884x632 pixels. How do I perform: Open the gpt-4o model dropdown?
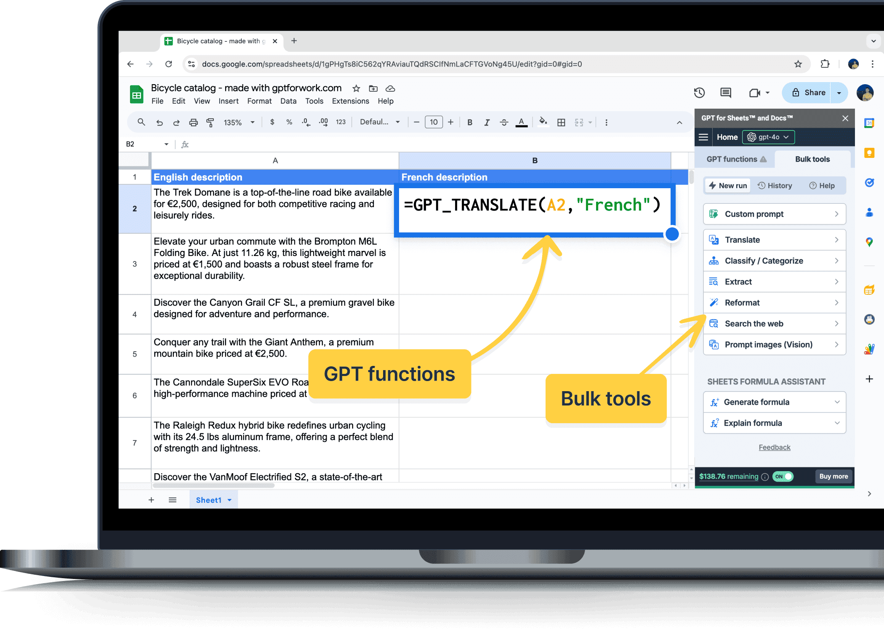pyautogui.click(x=768, y=137)
